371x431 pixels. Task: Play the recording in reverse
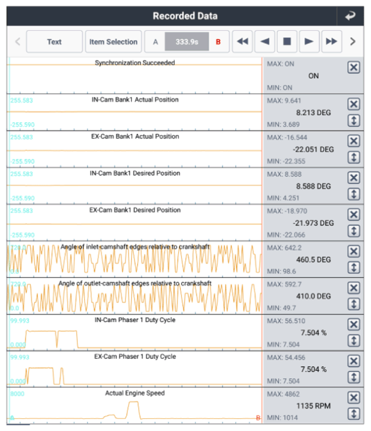(265, 42)
